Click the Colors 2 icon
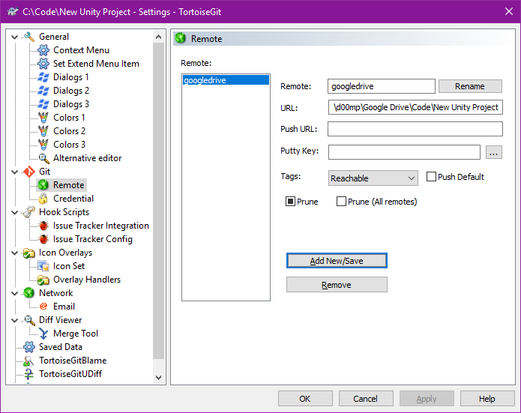The image size is (521, 413). 43,131
